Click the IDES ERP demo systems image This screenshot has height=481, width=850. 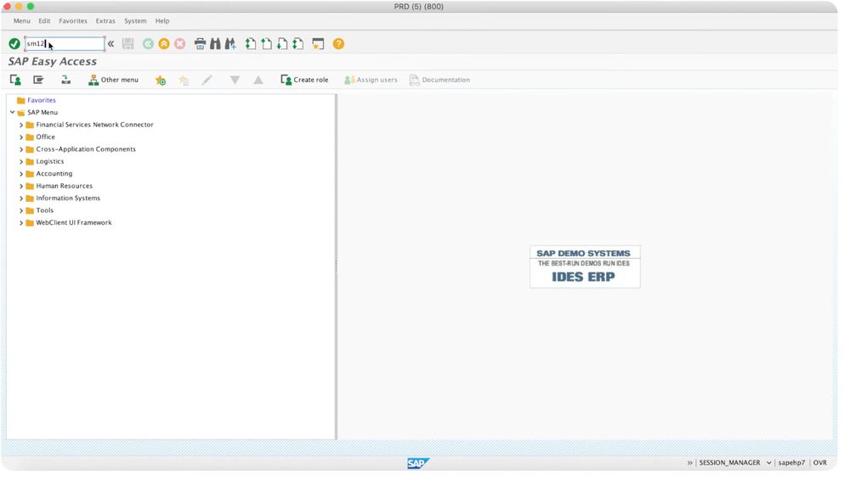coord(585,266)
